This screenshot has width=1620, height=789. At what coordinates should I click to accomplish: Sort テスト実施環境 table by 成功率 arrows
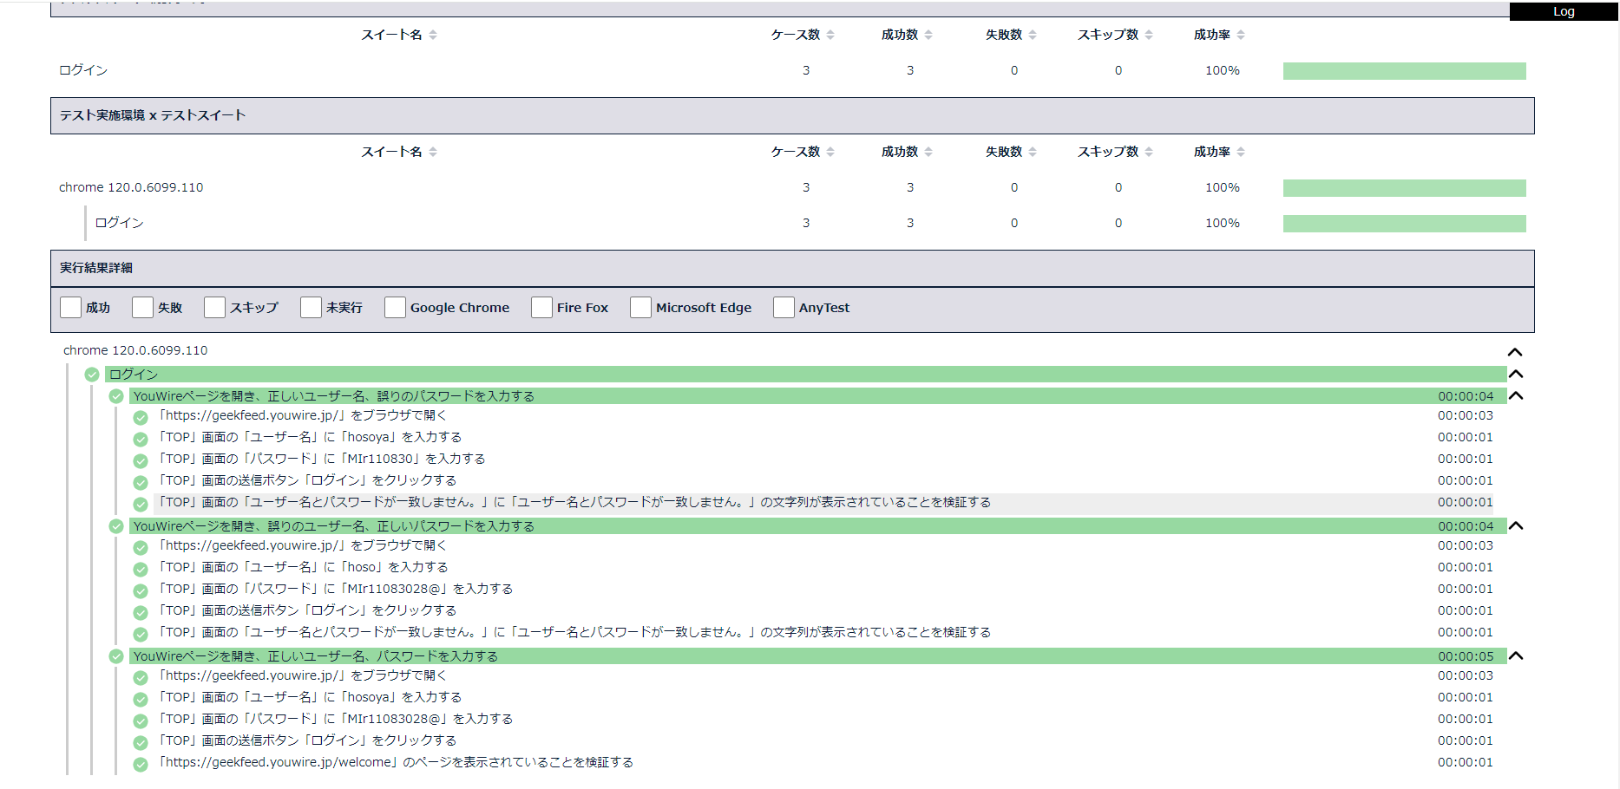tap(1241, 152)
